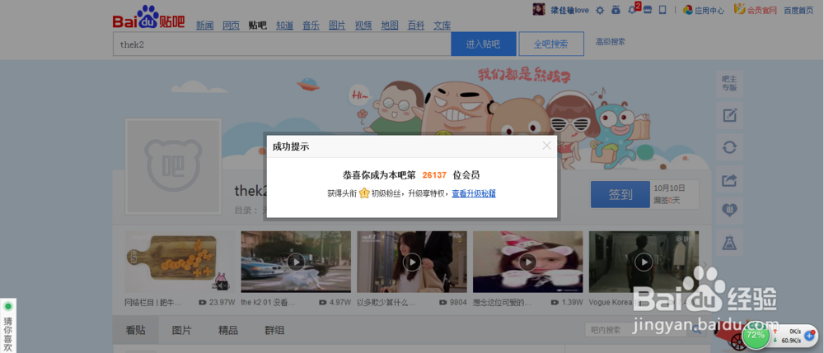The height and width of the screenshot is (353, 824).
Task: Click the mobile device icon
Action: pyautogui.click(x=662, y=10)
